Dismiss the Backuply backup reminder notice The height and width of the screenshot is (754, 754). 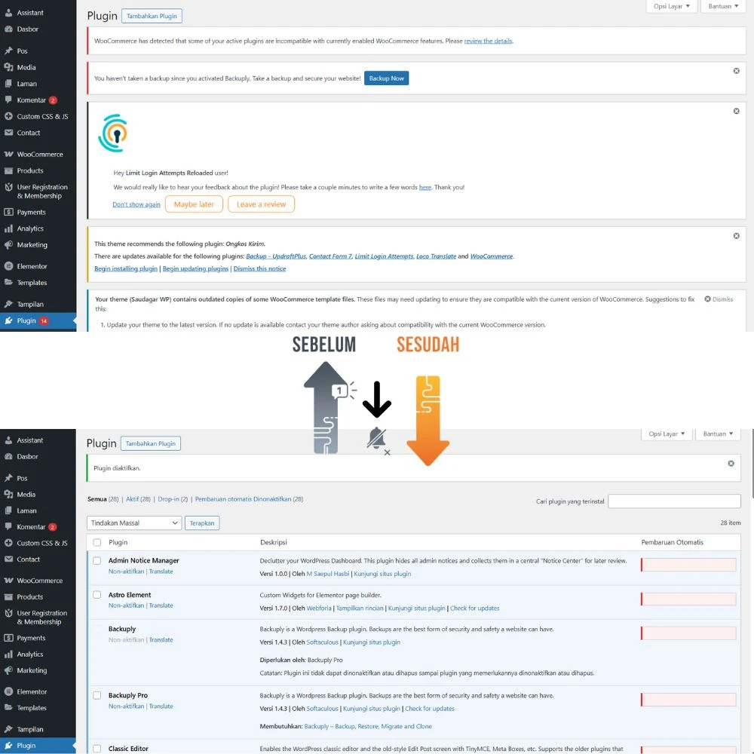point(736,71)
